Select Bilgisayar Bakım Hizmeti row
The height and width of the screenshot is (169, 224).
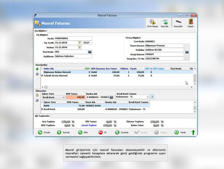(x=117, y=72)
